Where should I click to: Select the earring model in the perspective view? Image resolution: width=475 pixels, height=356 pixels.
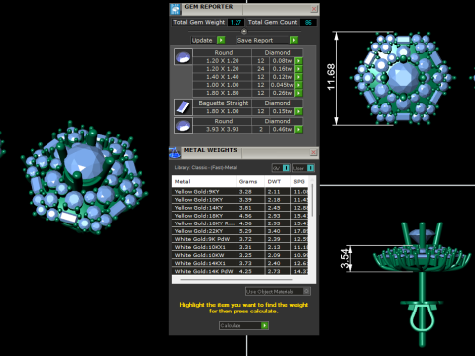pyautogui.click(x=84, y=178)
